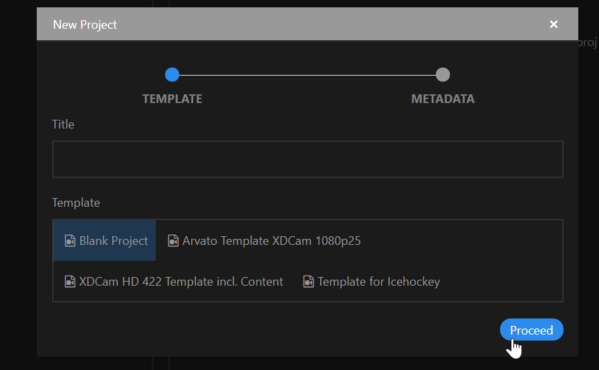Select the gray METADATA step circle
Viewport: 599px width, 370px height.
(x=443, y=74)
